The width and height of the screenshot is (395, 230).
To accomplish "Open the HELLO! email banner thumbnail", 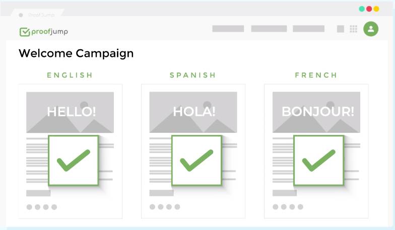I will (70, 112).
